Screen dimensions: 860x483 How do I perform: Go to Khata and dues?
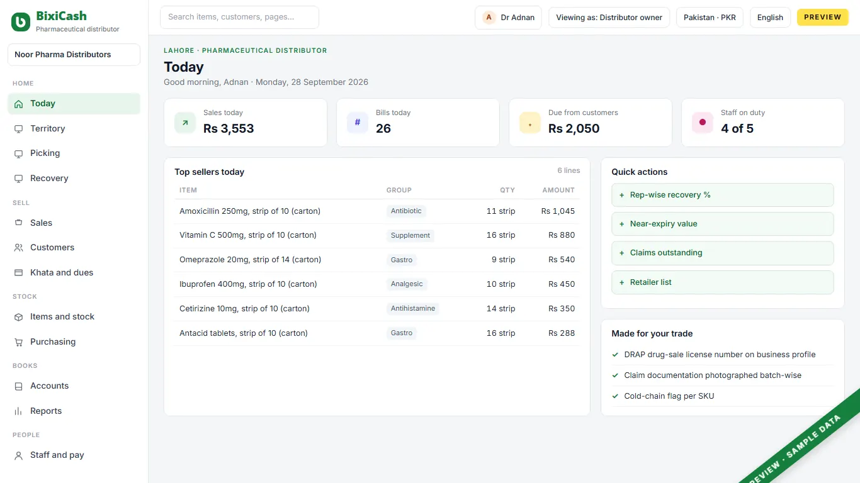74,273
